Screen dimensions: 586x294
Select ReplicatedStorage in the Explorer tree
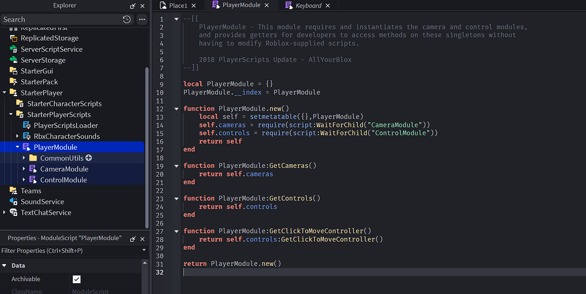[x=49, y=38]
